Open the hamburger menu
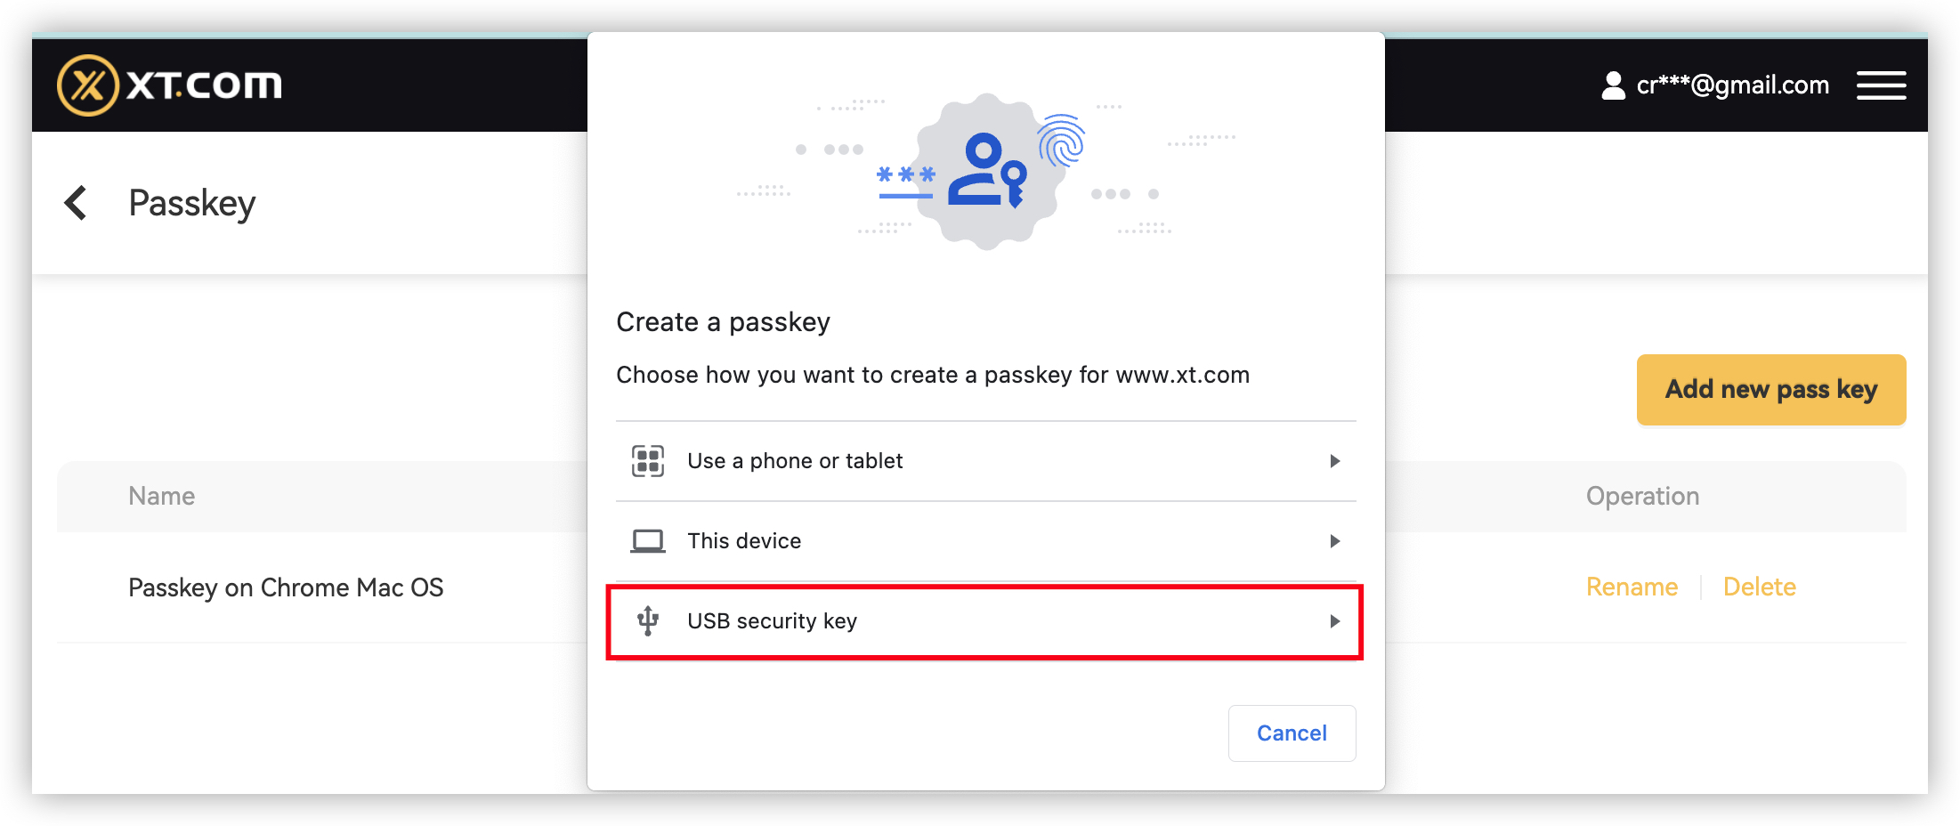 point(1880,85)
